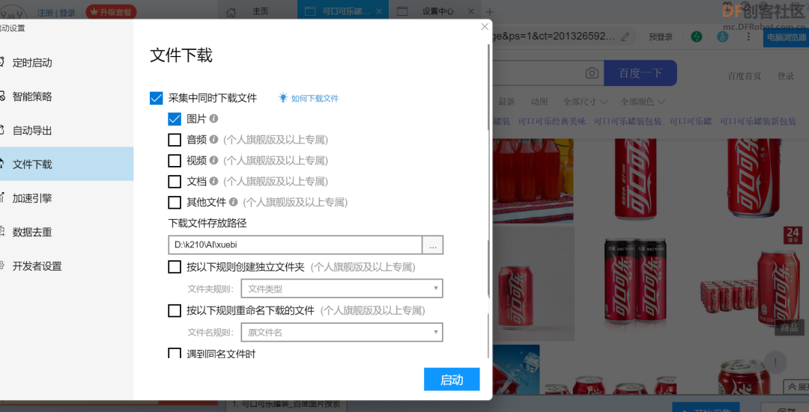Screen dimensions: 809x412
Task: Open the three-dot menu in browser toolbar
Action: click(x=748, y=37)
